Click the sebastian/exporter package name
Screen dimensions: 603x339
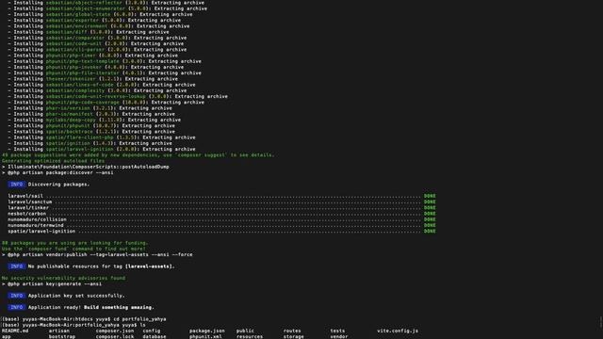coord(73,20)
